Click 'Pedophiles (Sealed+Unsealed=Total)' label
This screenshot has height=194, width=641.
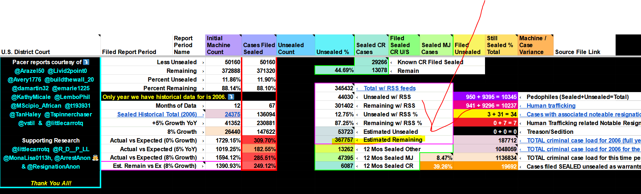(x=578, y=97)
